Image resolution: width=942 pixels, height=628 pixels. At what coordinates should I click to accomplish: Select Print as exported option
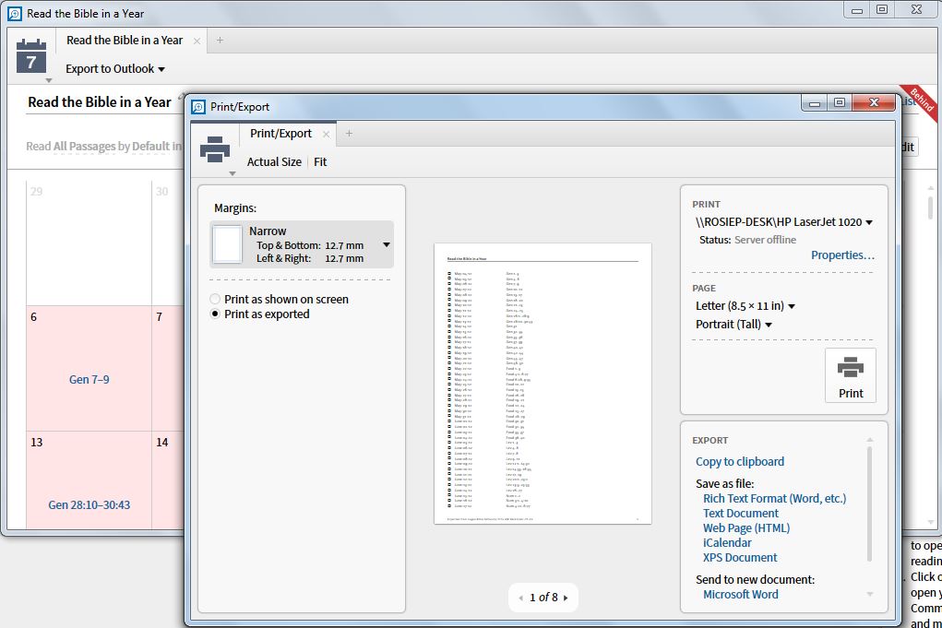pos(260,314)
